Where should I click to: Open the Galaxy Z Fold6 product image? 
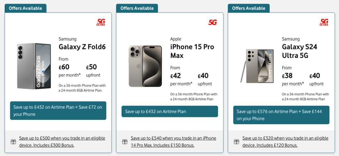(x=34, y=66)
